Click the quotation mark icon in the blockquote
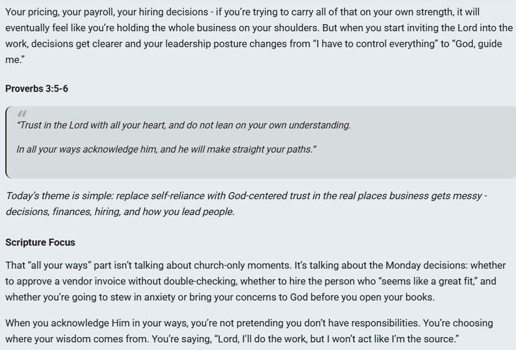Image resolution: width=516 pixels, height=350 pixels. point(22,114)
